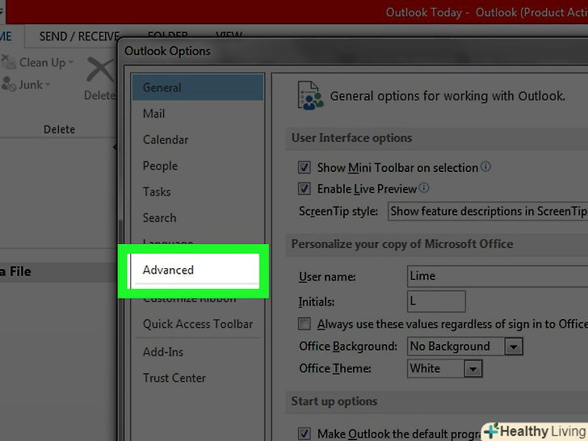The height and width of the screenshot is (441, 588).
Task: Expand the Office Theme dropdown
Action: click(472, 369)
